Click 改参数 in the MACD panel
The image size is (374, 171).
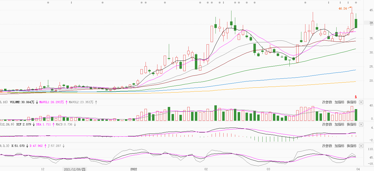point(327,124)
